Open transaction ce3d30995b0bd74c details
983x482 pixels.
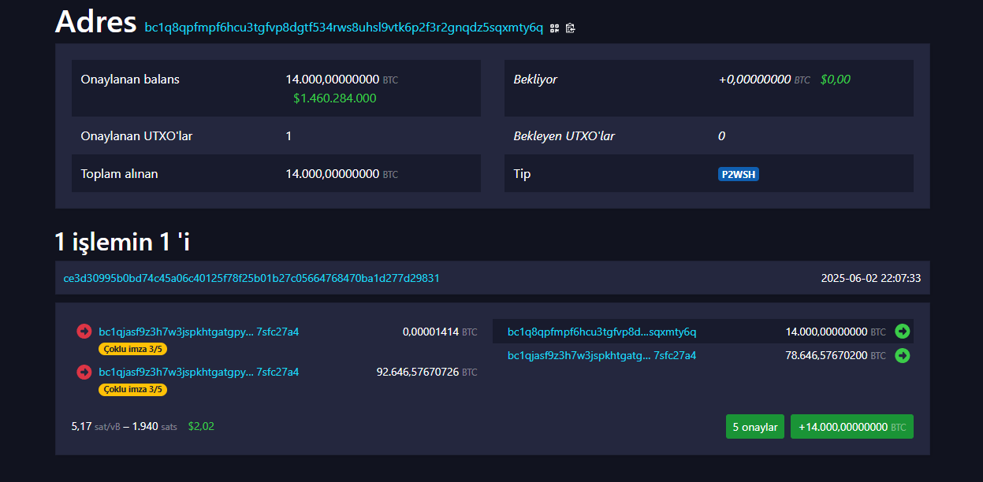[251, 278]
